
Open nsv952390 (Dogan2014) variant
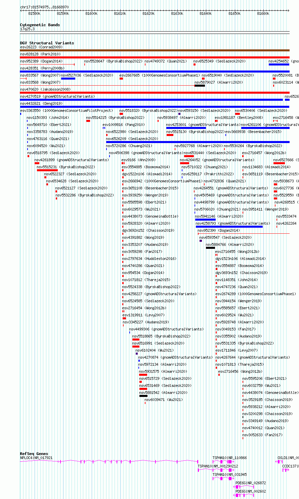219,230
